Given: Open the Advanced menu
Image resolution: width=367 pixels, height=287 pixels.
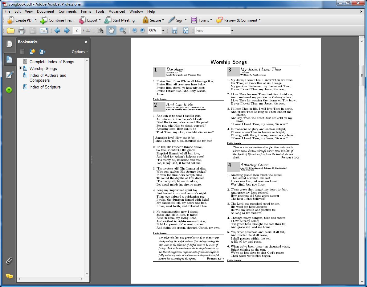Looking at the screenshot, I should tap(117, 11).
